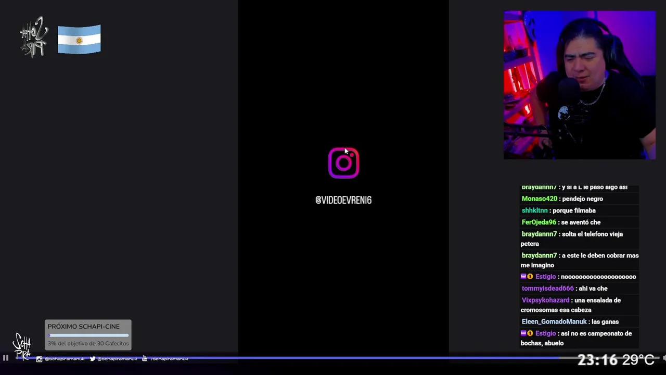Click the Twitter bird icon in bottom bar
The height and width of the screenshot is (375, 666).
[93, 359]
